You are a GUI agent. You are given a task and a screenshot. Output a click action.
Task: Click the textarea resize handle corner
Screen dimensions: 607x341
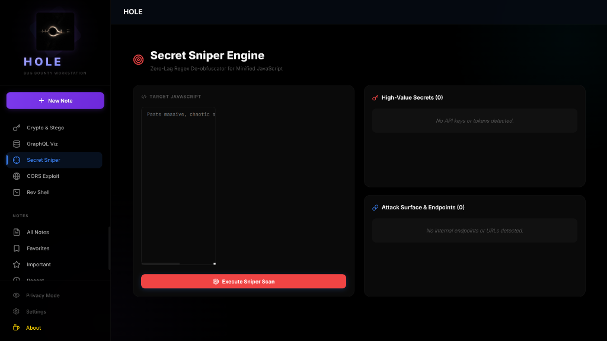click(215, 263)
